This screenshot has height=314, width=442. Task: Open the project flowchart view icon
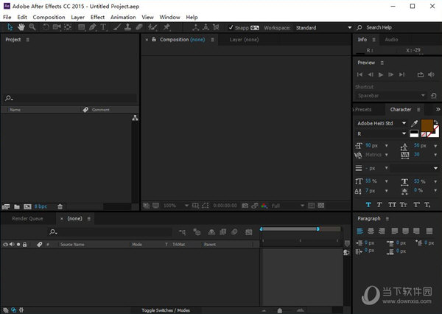(x=135, y=118)
